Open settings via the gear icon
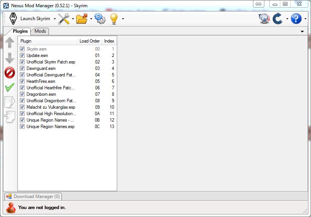Screen dimensions: 311x217 pyautogui.click(x=100, y=19)
